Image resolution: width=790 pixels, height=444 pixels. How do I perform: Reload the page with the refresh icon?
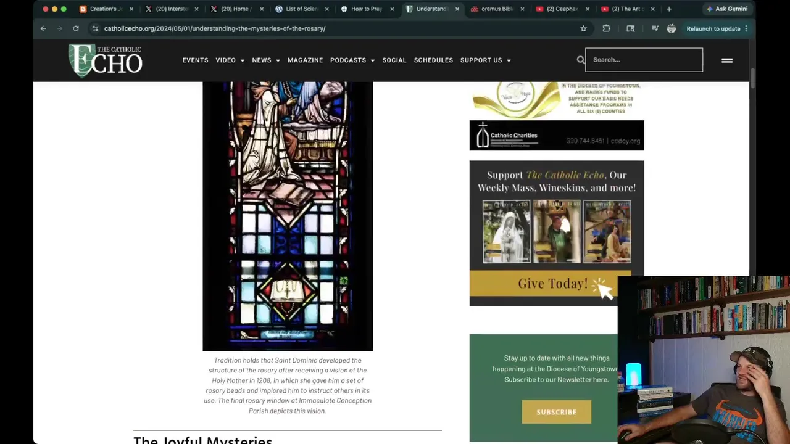click(x=75, y=28)
